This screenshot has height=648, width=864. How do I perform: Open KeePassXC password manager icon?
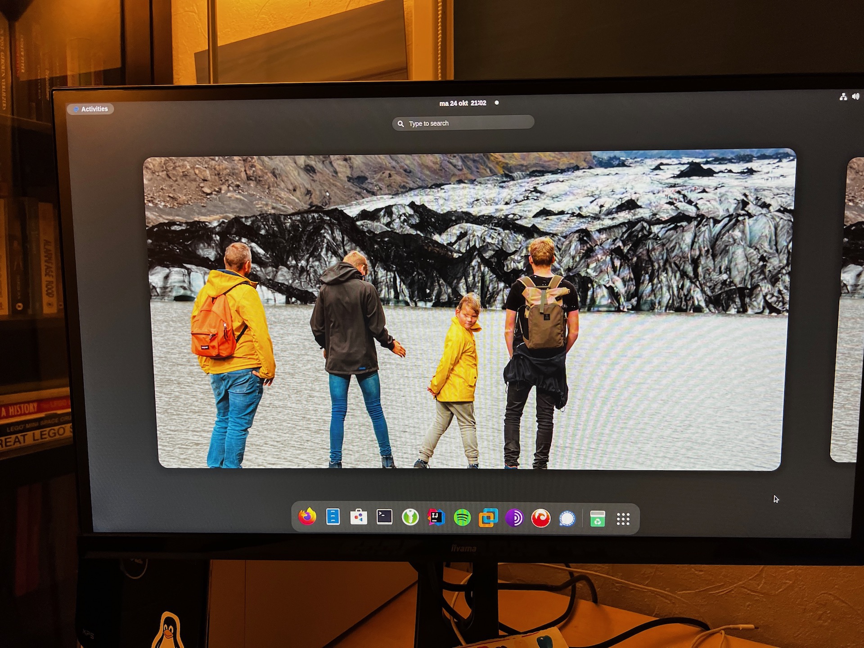coord(410,517)
